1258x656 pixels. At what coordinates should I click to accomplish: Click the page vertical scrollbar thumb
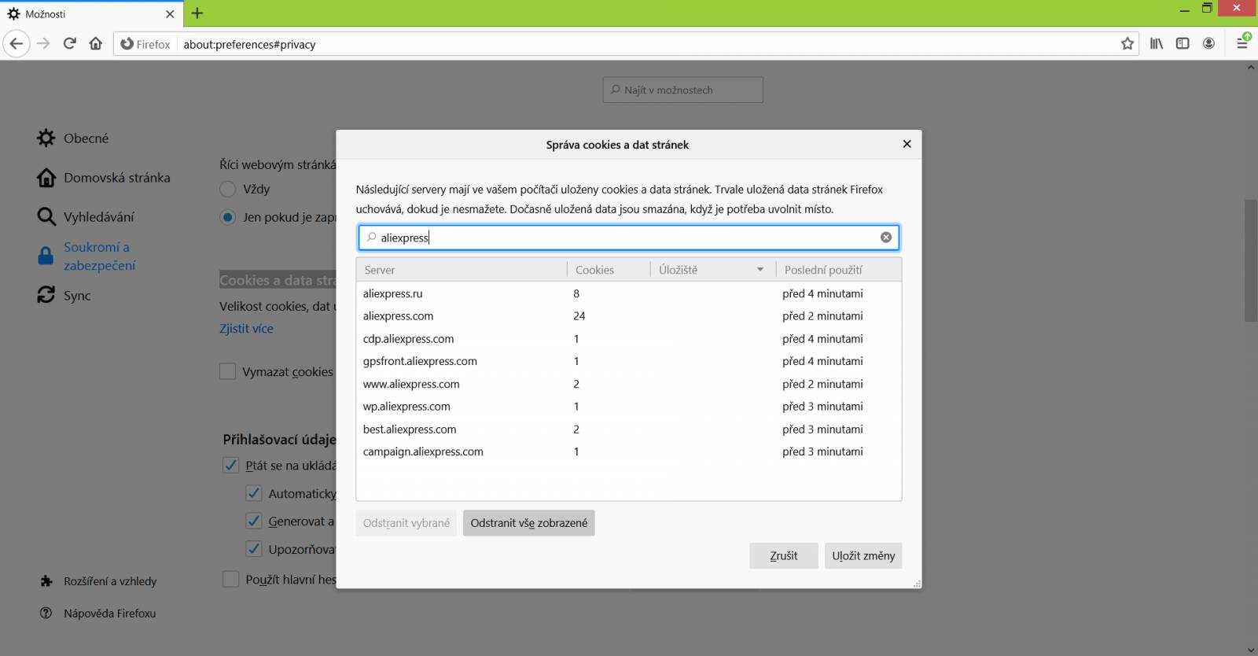pyautogui.click(x=1250, y=260)
